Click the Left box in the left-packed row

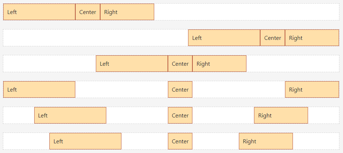point(39,12)
